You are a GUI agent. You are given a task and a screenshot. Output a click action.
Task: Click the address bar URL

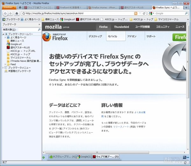pos(54,13)
